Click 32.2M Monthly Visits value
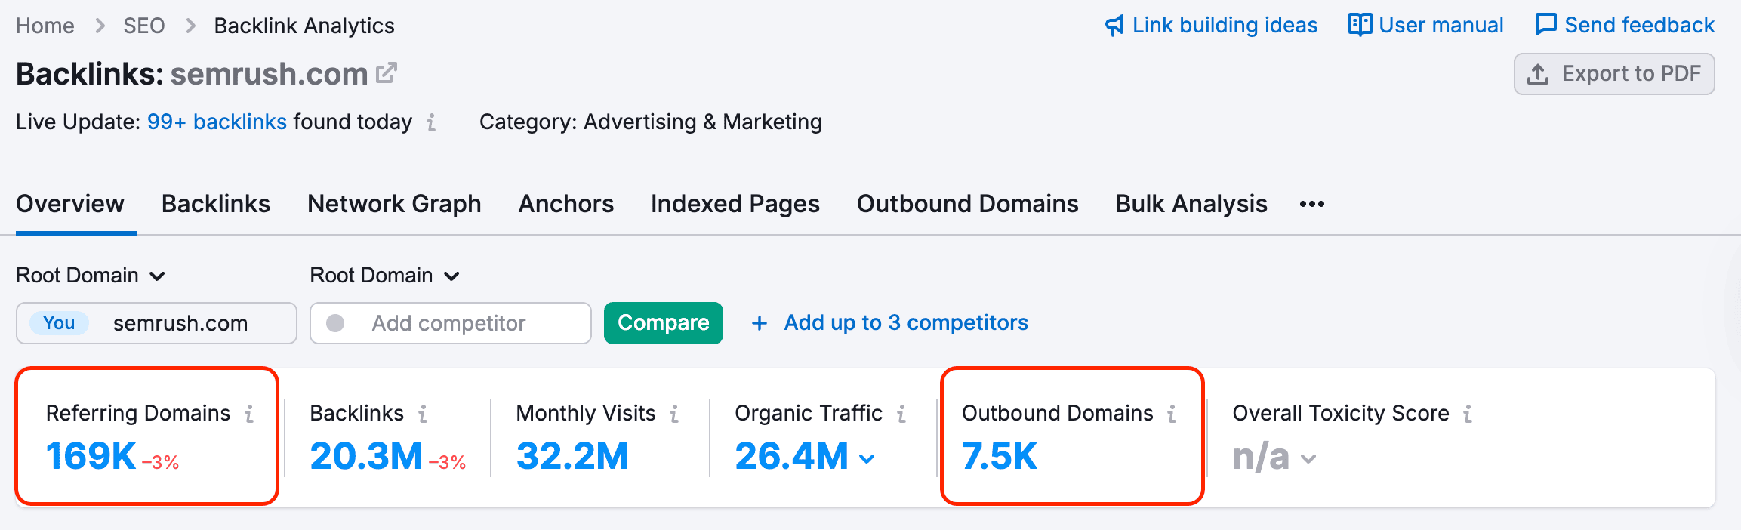This screenshot has width=1741, height=530. point(572,456)
